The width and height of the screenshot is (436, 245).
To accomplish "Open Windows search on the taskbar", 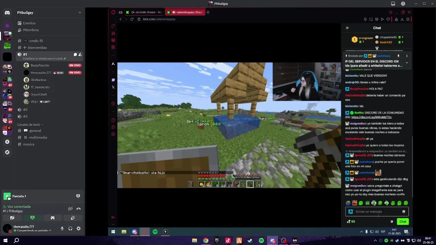I will coord(16,241).
